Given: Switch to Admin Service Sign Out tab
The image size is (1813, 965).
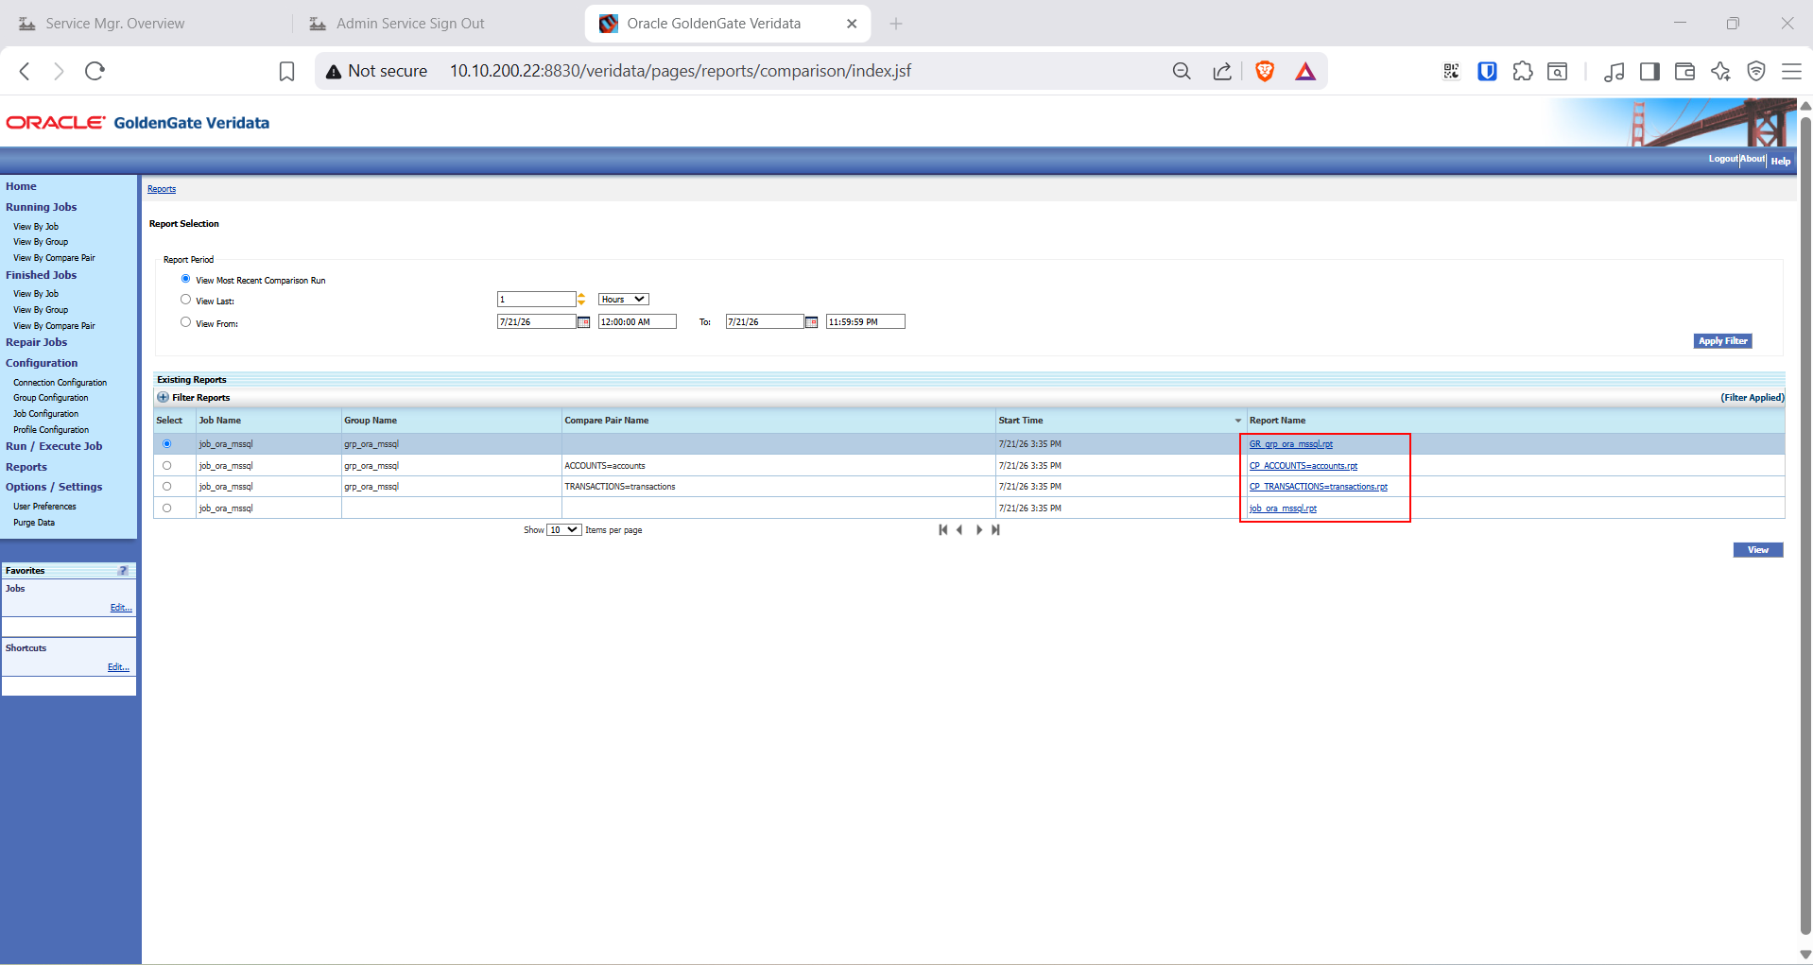Looking at the screenshot, I should point(410,24).
